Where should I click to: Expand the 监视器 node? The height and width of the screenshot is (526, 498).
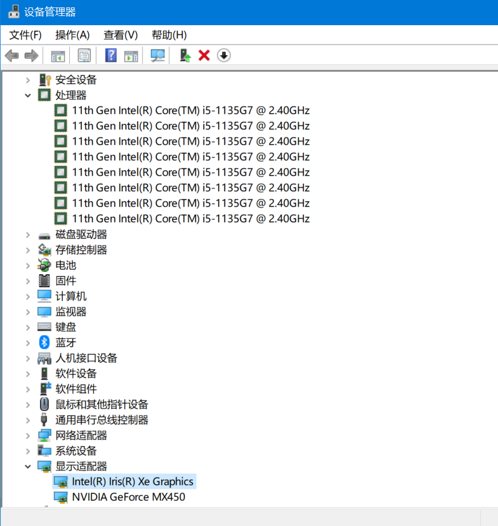pyautogui.click(x=28, y=312)
